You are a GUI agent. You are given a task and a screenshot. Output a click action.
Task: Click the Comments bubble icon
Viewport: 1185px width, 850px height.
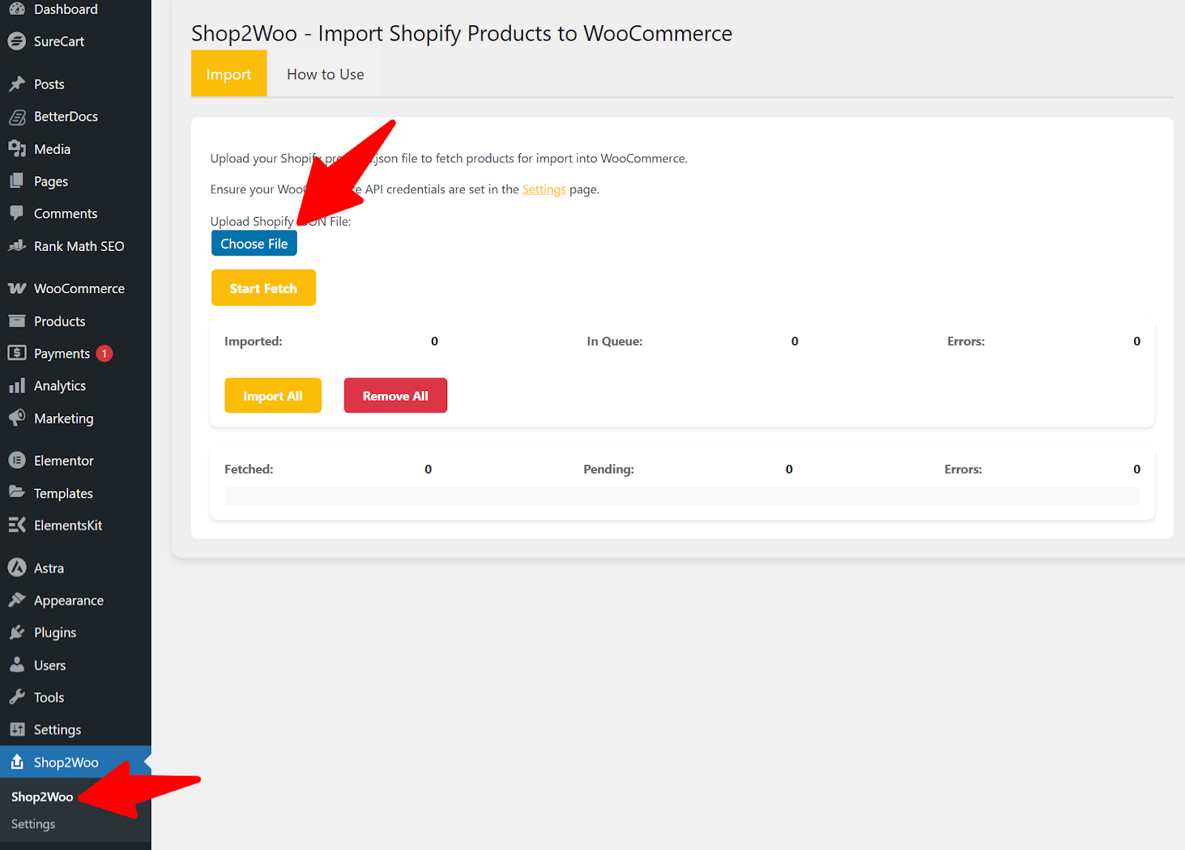click(x=16, y=213)
